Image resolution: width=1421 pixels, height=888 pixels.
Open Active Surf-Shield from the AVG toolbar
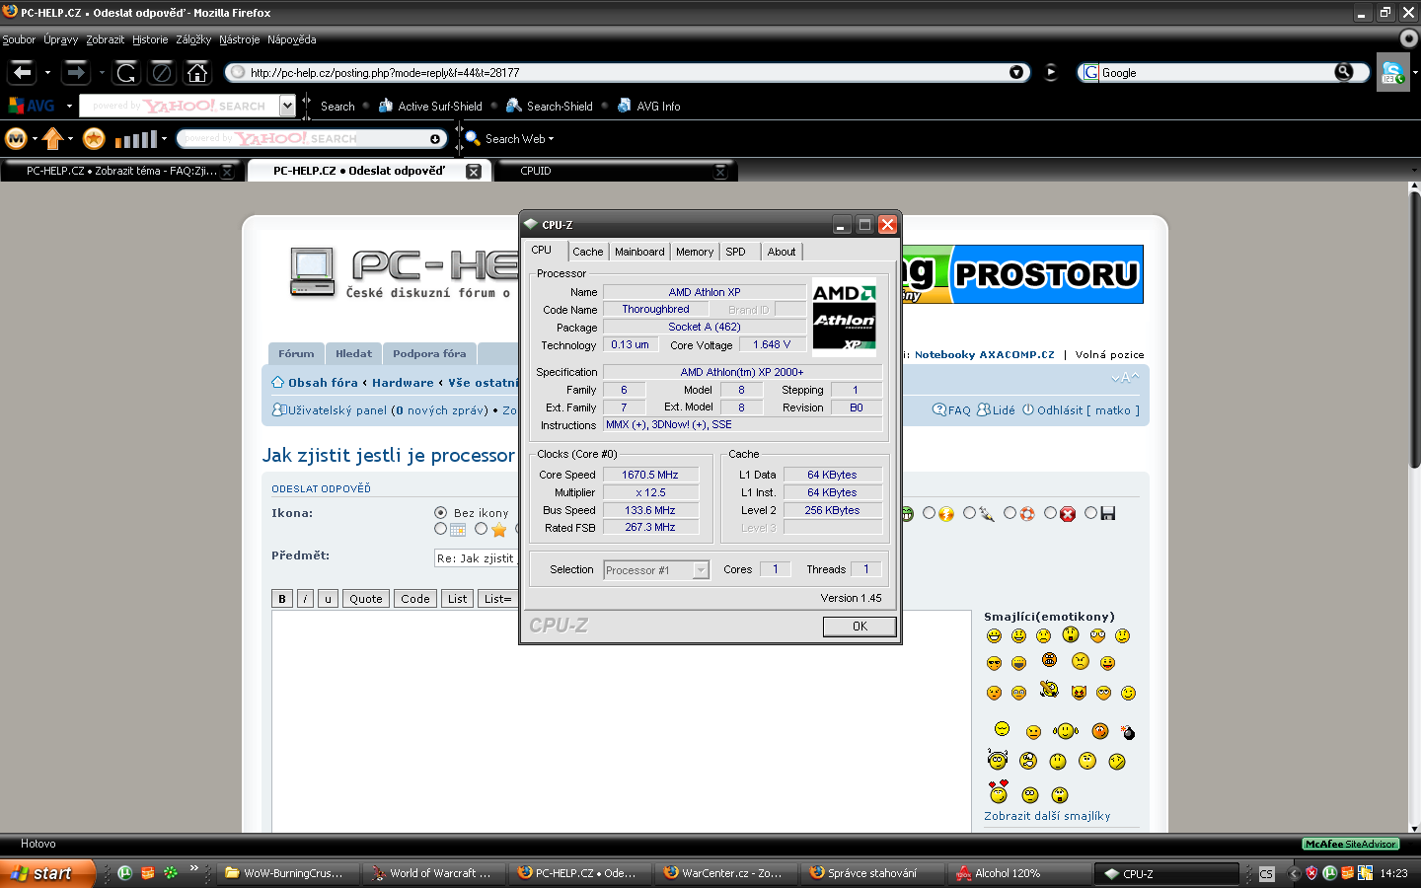(x=430, y=106)
